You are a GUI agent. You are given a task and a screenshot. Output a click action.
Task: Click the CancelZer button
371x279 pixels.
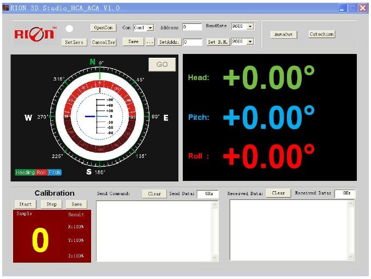(x=104, y=43)
